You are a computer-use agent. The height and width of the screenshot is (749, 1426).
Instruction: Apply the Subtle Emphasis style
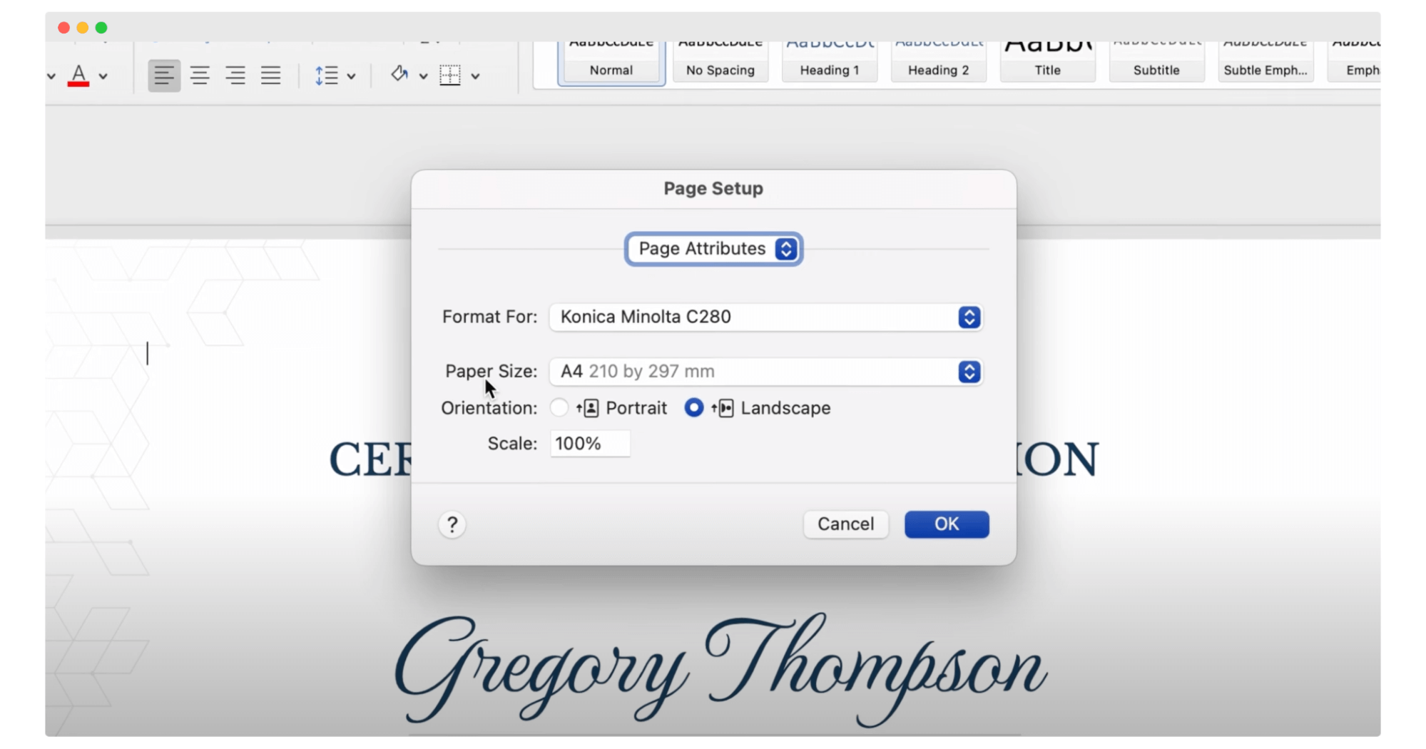click(x=1265, y=62)
